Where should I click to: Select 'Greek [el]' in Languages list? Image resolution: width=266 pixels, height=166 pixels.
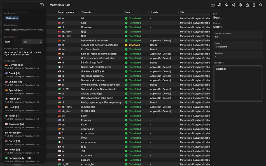tap(24, 75)
